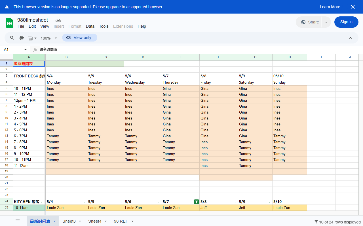This screenshot has width=363, height=226.
Task: Select the Louie Zan cell under 5/10
Action: [290, 208]
